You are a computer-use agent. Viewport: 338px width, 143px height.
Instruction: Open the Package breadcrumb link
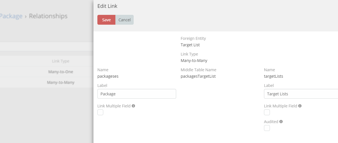(11, 16)
